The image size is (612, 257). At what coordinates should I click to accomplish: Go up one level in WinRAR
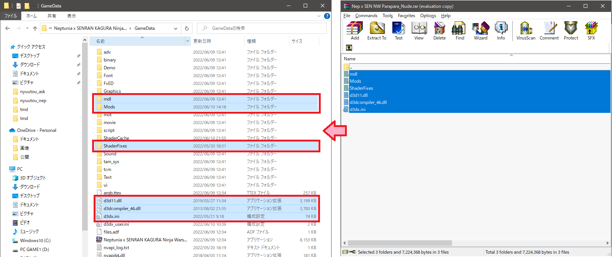click(349, 48)
